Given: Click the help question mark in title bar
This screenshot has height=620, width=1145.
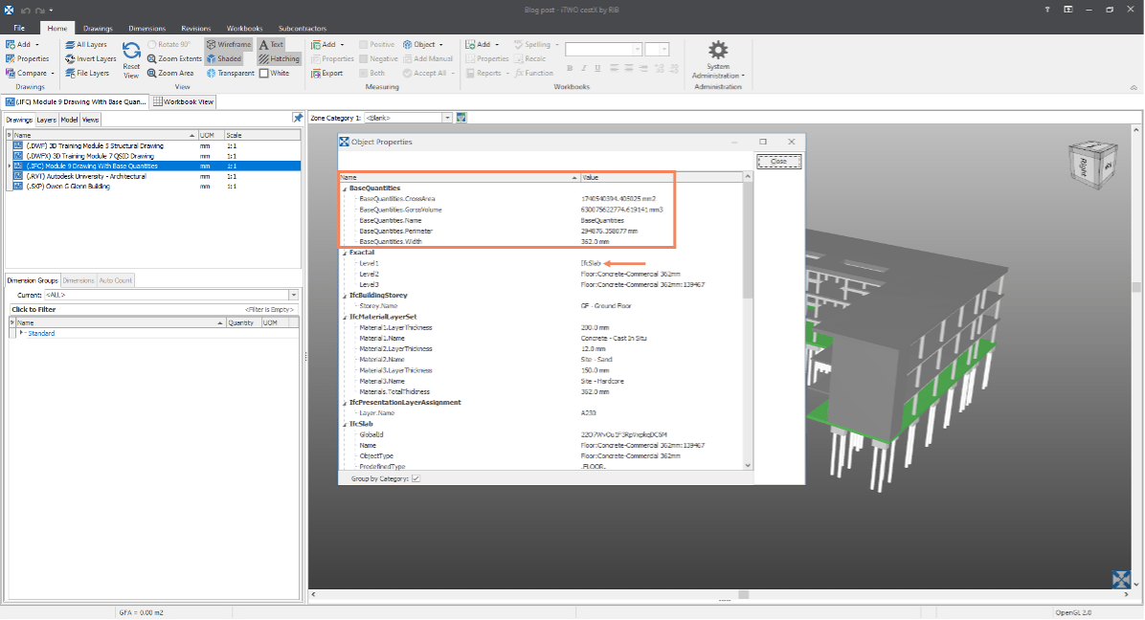Looking at the screenshot, I should coord(1047,10).
